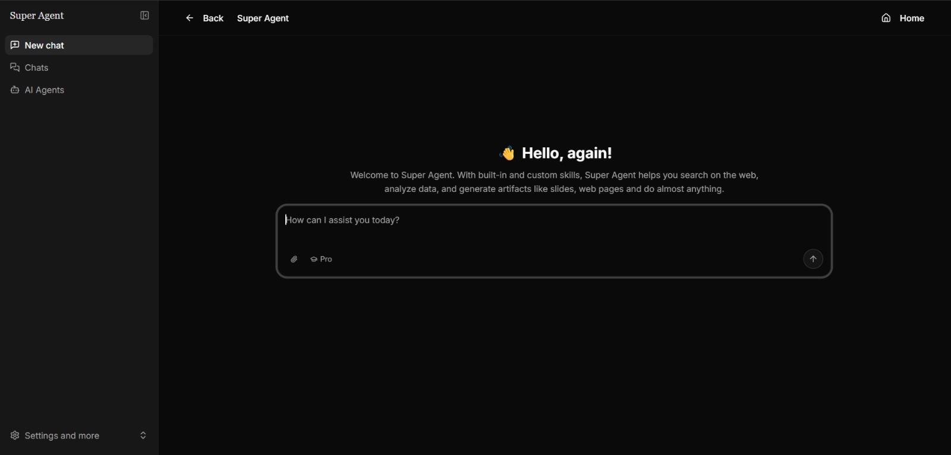Viewport: 951px width, 455px height.
Task: Open the Pro model selector
Action: point(322,259)
